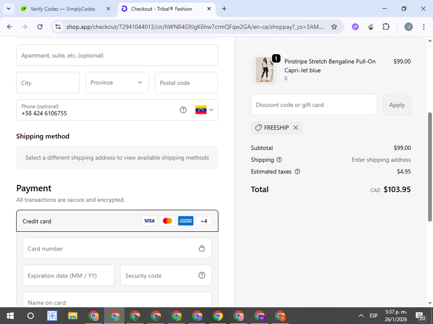Screen dimensions: 433x324
Task: Click the FREESHIP tag icon
Action: click(x=258, y=128)
